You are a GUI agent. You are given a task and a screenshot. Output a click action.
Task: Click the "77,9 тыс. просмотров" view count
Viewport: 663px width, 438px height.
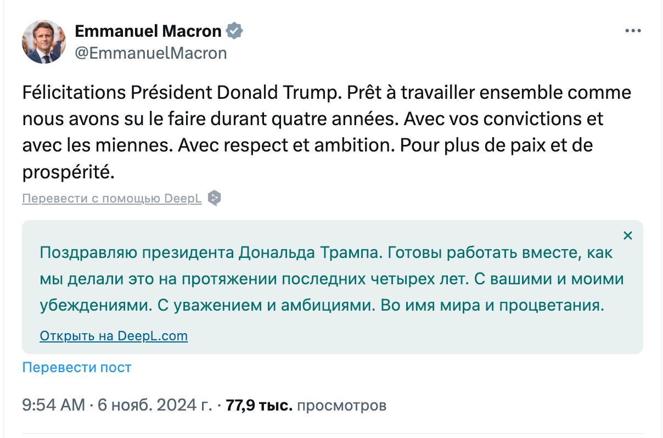pos(306,406)
